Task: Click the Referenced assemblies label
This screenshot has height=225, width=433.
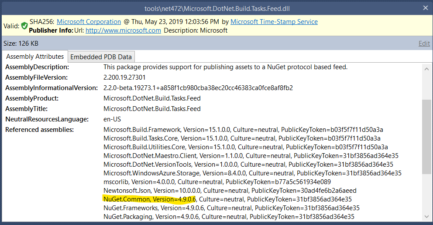Action: (39, 130)
